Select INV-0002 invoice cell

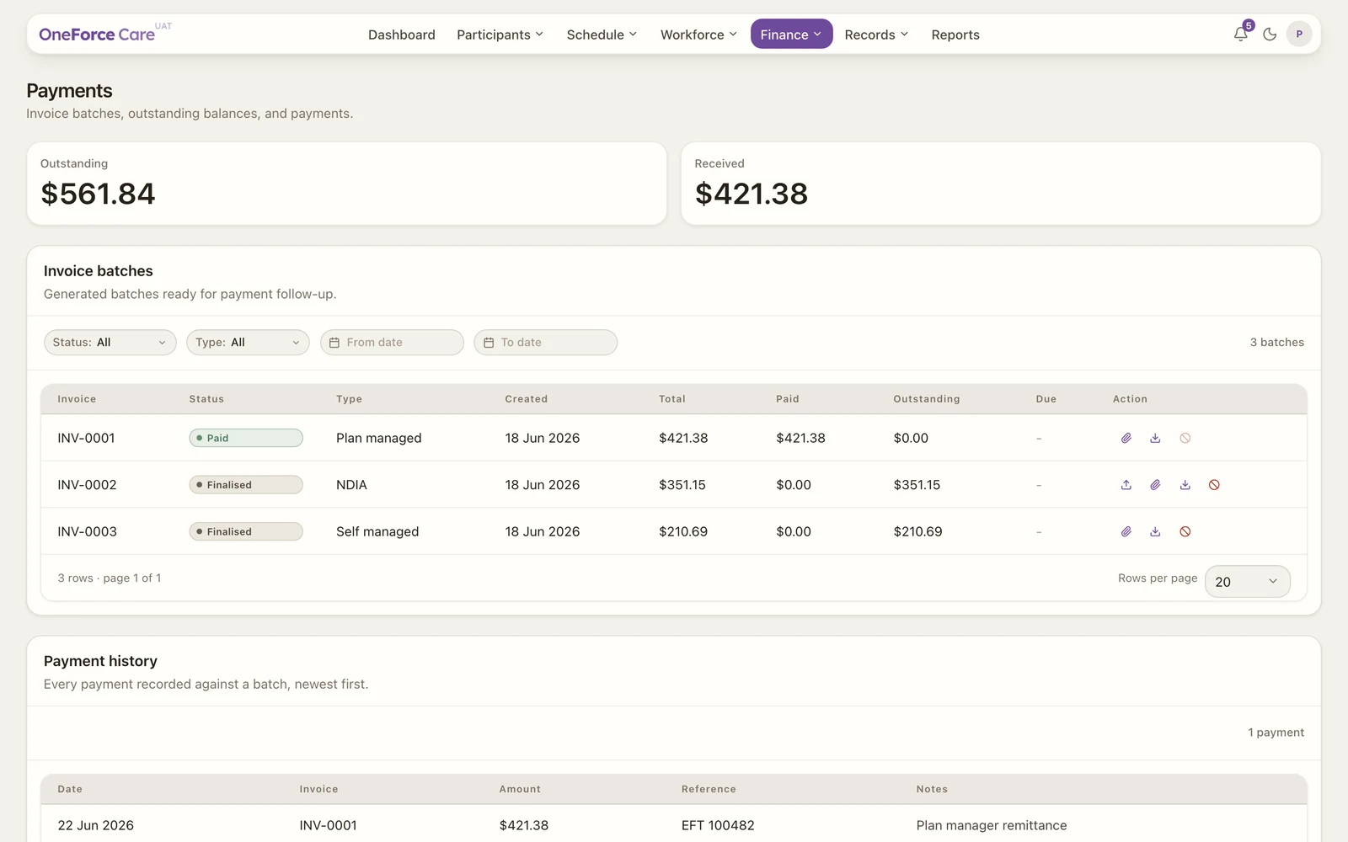(87, 485)
